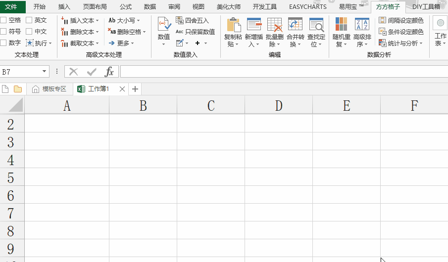
Task: Switch to the 公式 ribbon tab
Action: 126,6
